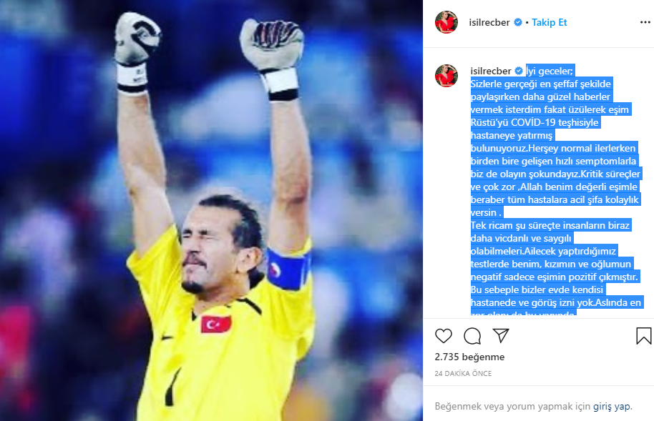
Task: Open the isilrecber username in the header
Action: click(489, 22)
